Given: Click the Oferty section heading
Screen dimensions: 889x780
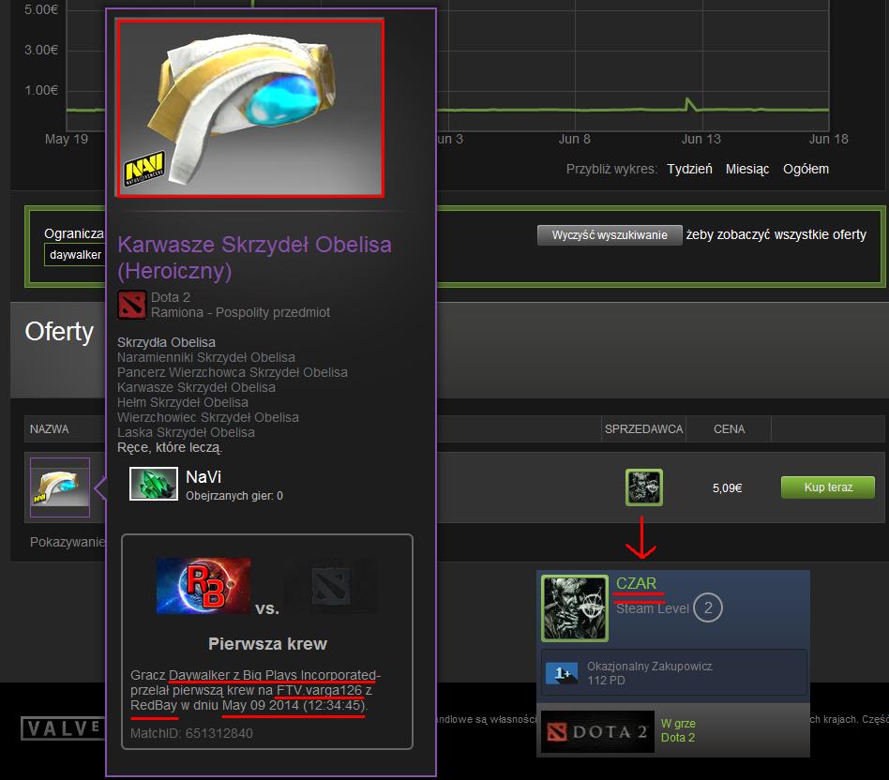Looking at the screenshot, I should 59,332.
